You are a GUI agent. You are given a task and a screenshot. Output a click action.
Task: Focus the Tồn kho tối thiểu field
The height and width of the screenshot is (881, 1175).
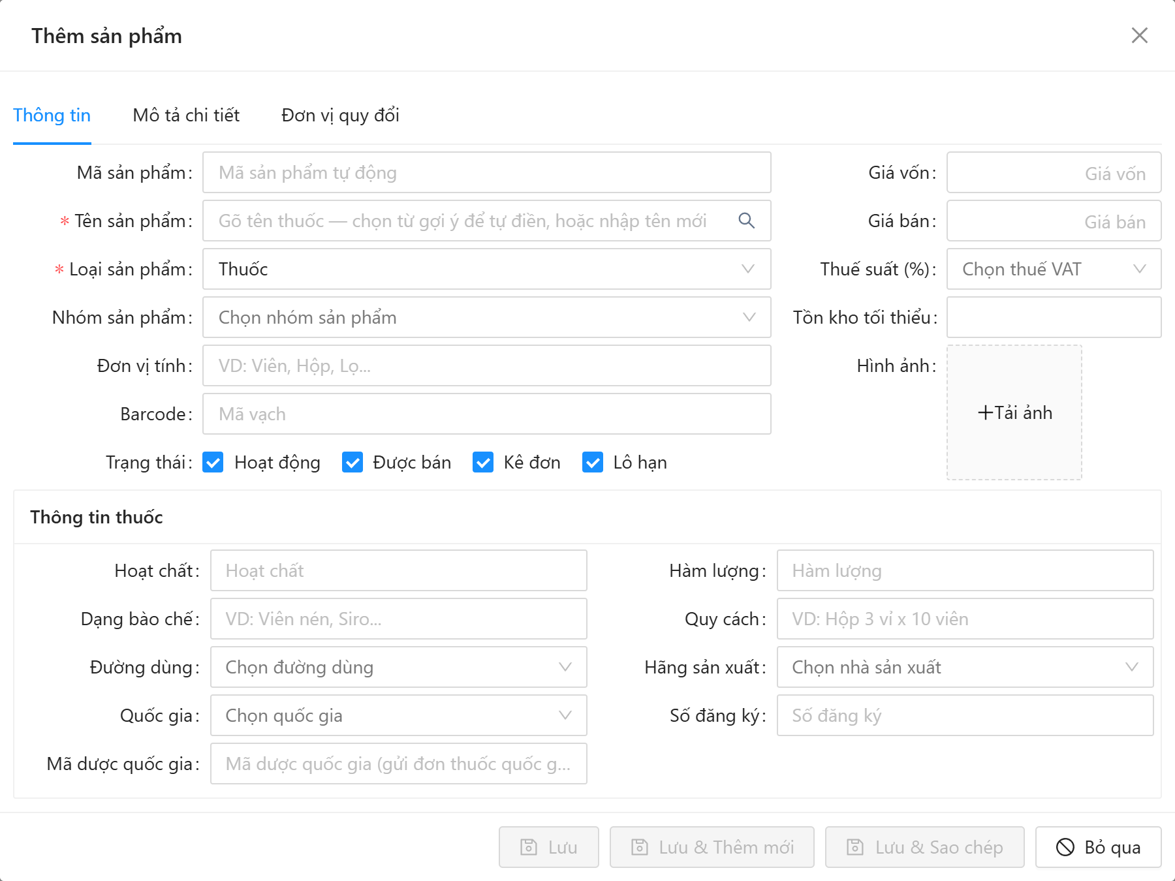[x=1054, y=317]
